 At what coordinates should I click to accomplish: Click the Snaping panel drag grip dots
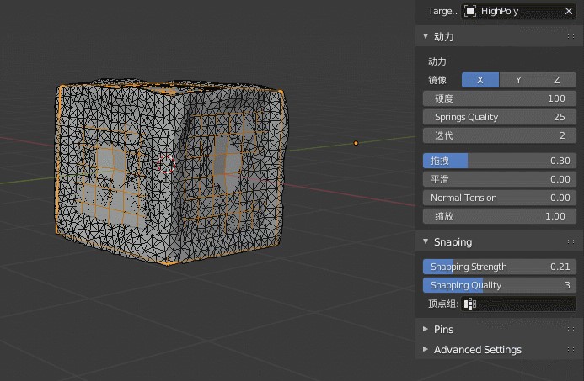click(571, 241)
